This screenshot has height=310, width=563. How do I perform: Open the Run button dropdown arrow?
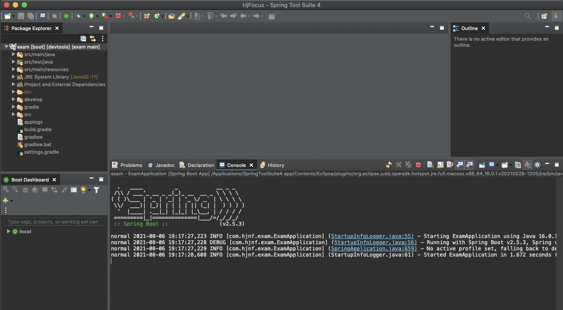(x=97, y=16)
